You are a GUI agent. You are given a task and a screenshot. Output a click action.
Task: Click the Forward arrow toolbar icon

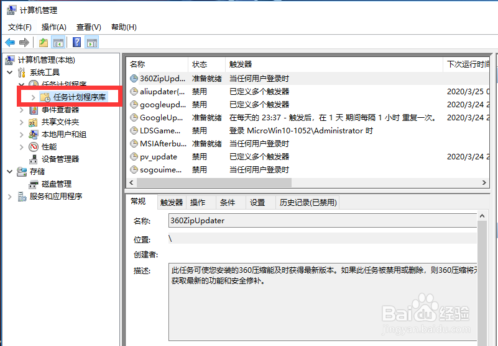click(24, 42)
